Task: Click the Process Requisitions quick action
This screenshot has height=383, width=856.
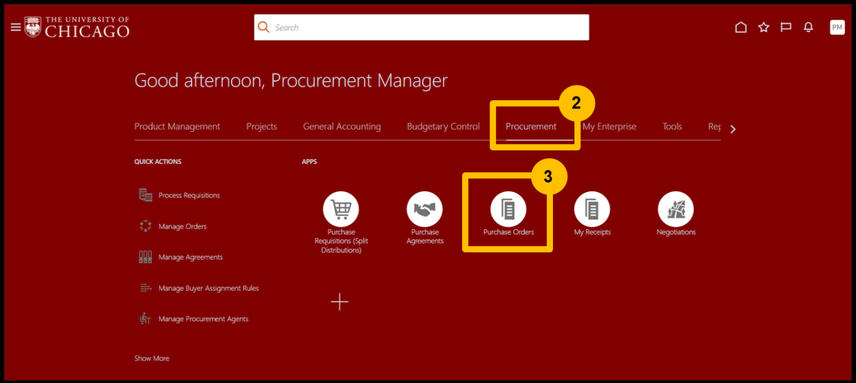Action: point(189,195)
